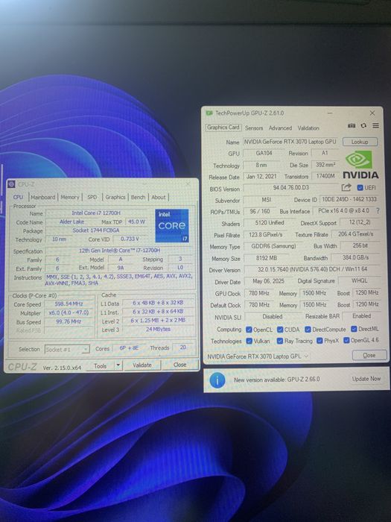Open the GPU selection dropdown in GPU-Z

point(258,356)
